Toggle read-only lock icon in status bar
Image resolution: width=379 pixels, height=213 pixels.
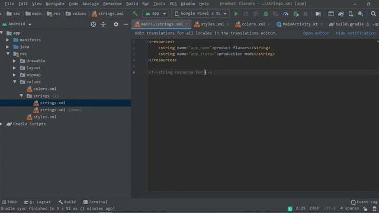[365, 209]
